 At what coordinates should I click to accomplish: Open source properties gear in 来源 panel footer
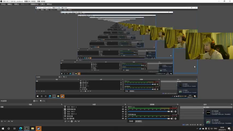pos(72,121)
